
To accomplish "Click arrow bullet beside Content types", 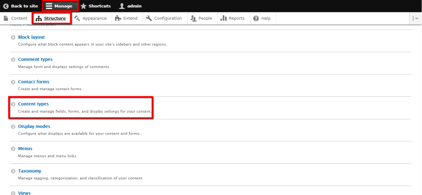I will point(13,104).
